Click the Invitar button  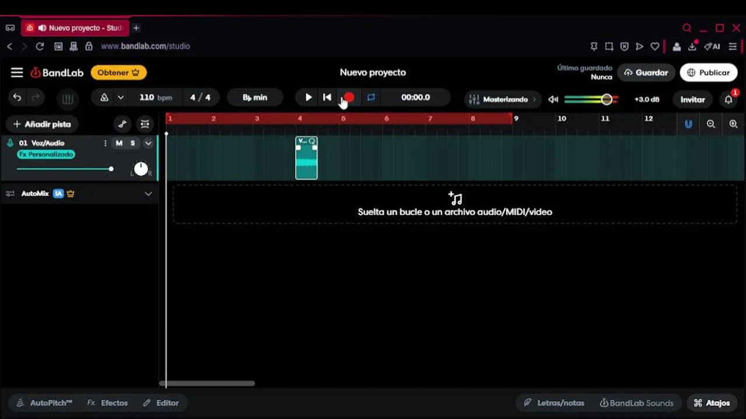point(692,100)
